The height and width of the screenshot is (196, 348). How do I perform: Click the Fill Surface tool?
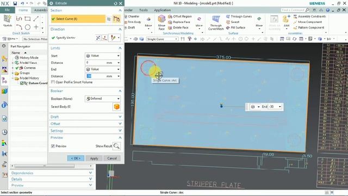(235, 28)
